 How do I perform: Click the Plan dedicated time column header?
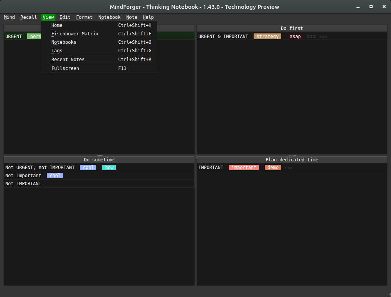[292, 159]
